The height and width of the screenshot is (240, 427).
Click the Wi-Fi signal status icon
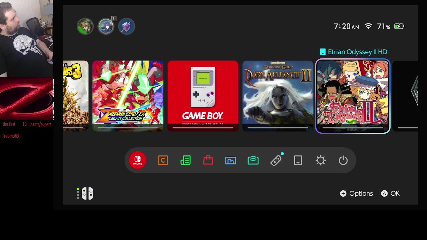click(x=368, y=26)
